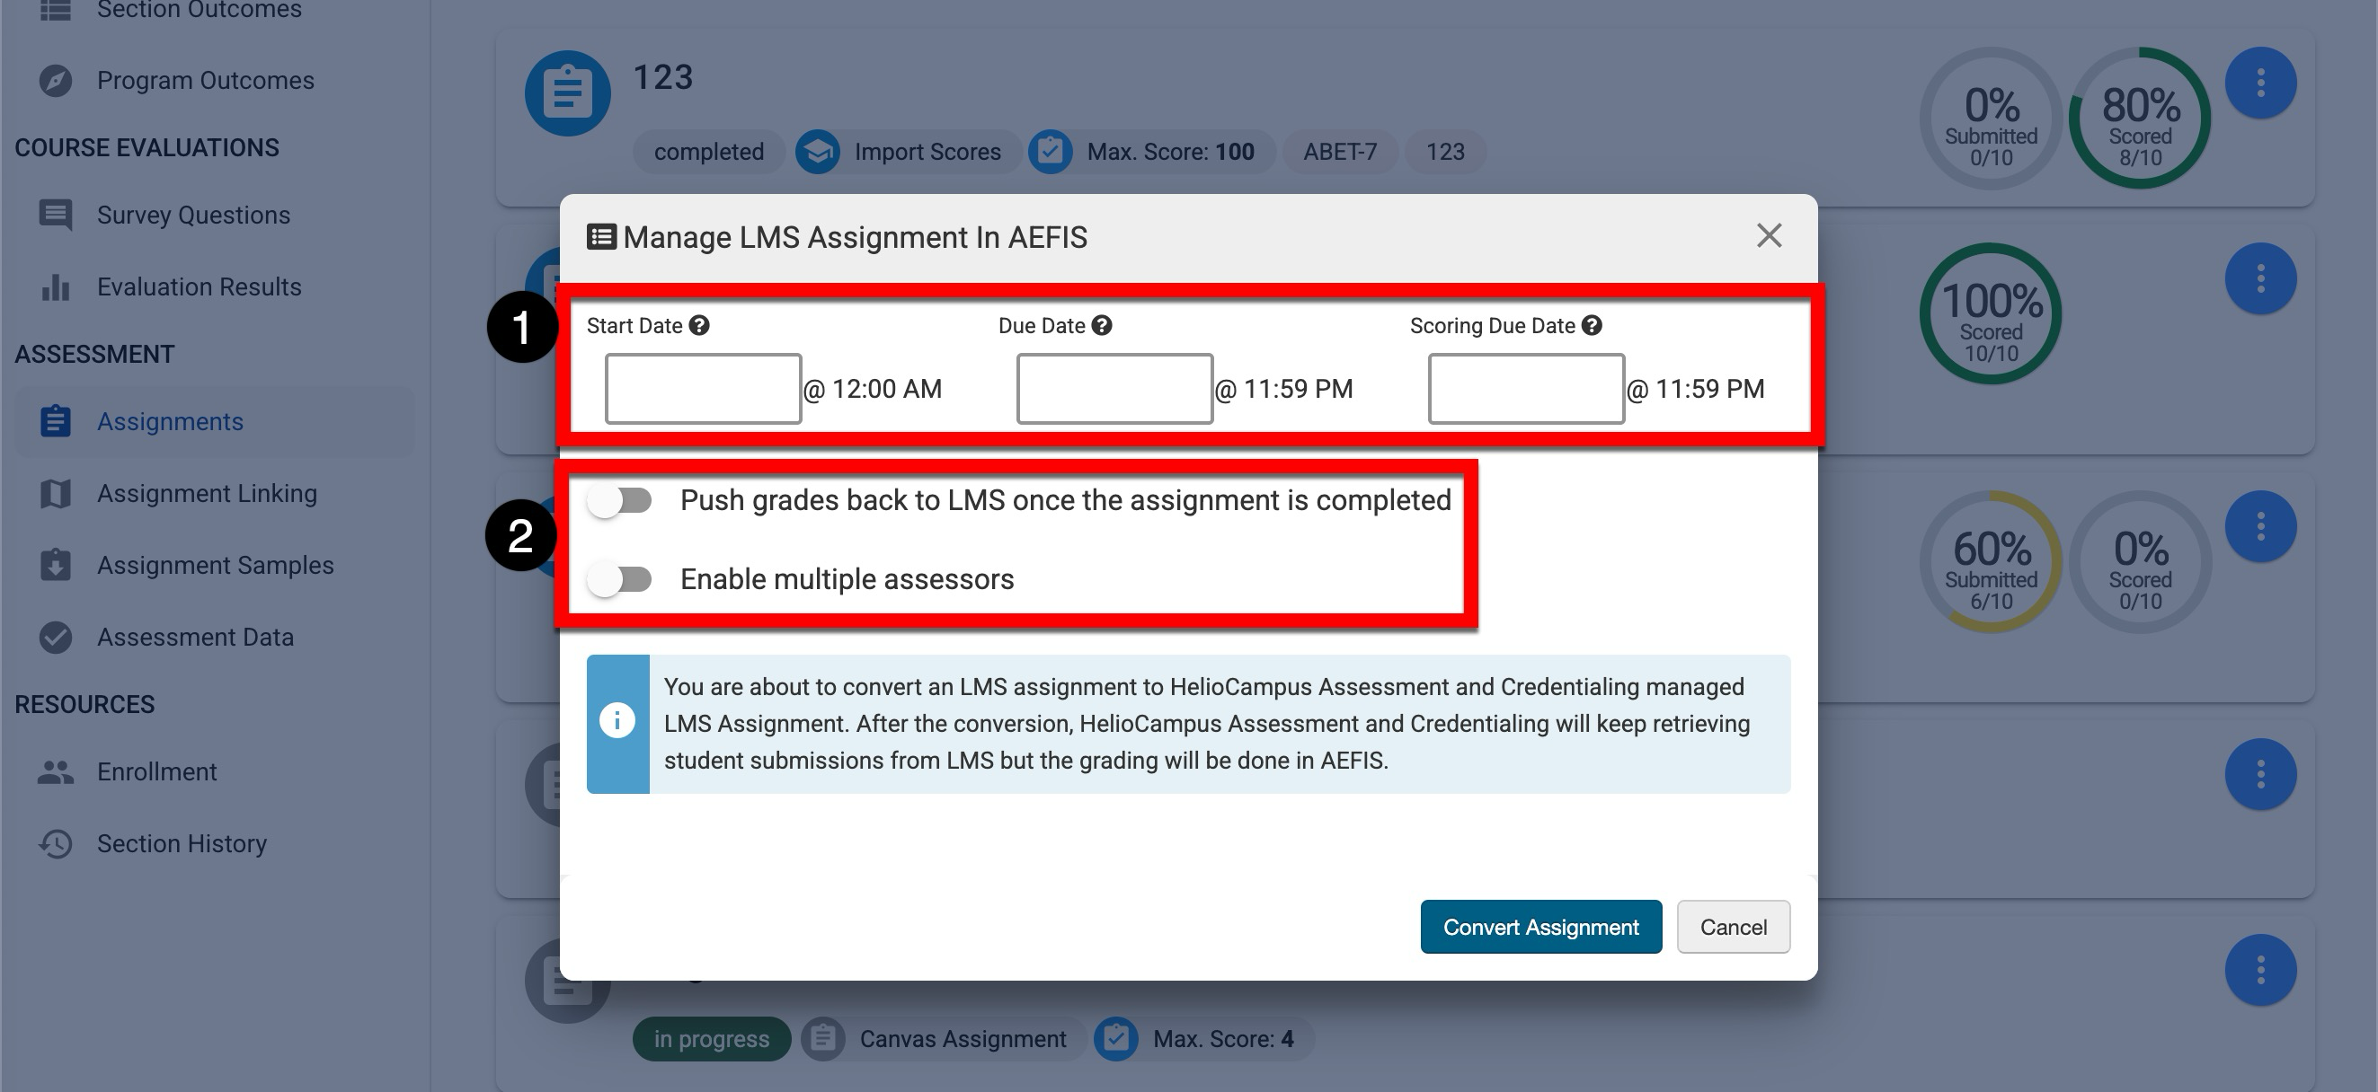Click the Enrollment people icon
2378x1092 pixels.
coord(56,772)
